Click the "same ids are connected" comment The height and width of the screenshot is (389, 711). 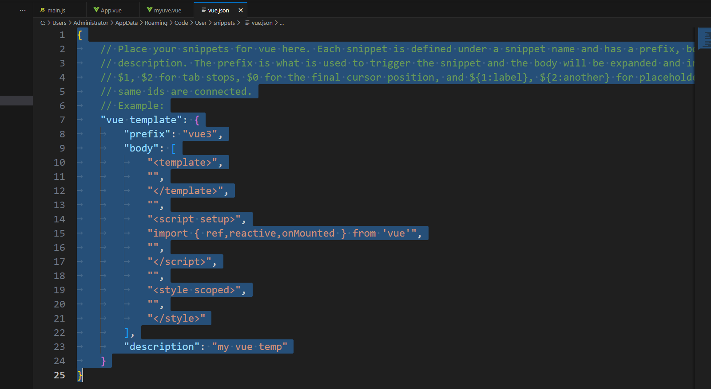pos(176,92)
